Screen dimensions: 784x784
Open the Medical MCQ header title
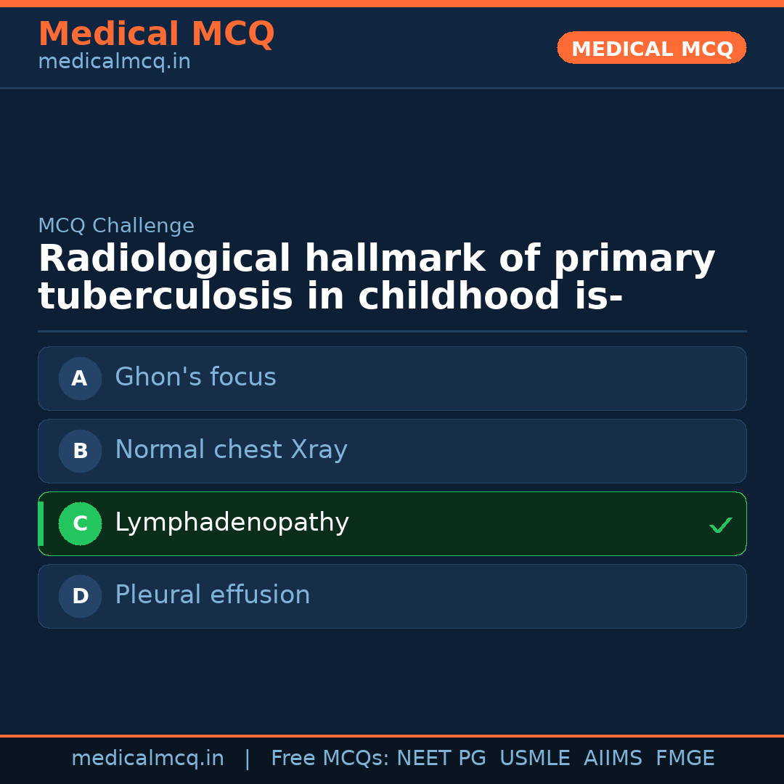156,34
